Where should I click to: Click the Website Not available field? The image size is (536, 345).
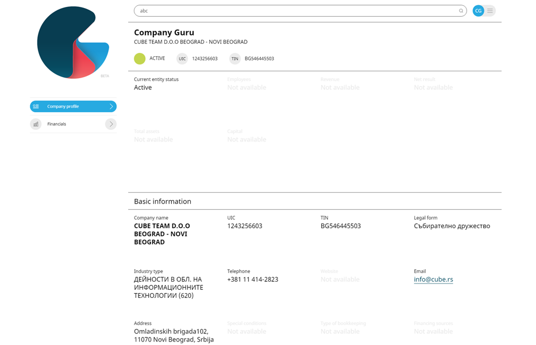tap(340, 279)
